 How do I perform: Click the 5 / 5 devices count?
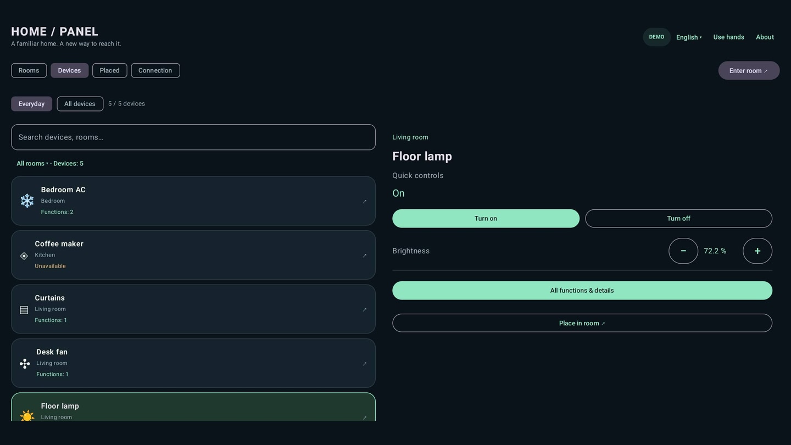(126, 104)
